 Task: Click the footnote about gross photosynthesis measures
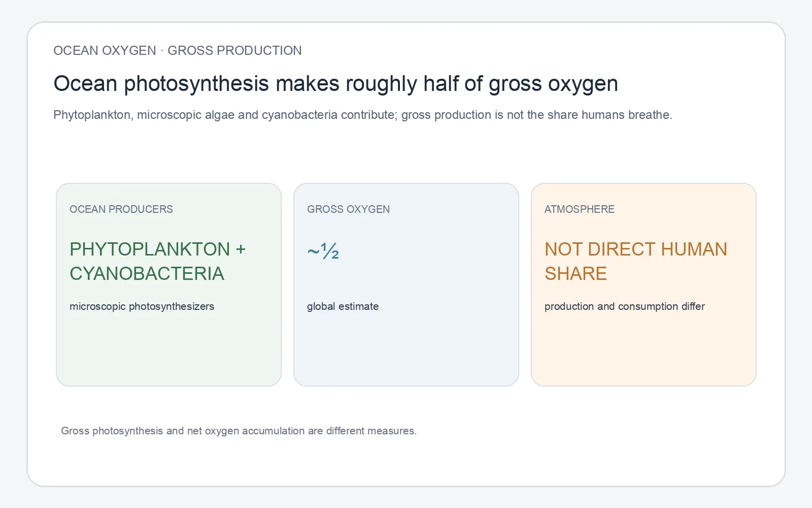[239, 431]
